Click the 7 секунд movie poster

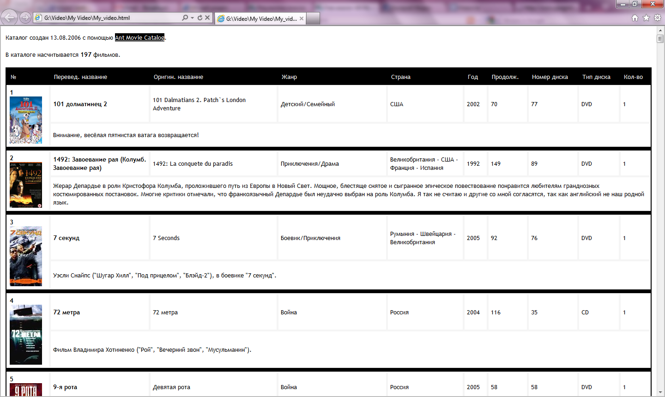(x=26, y=256)
